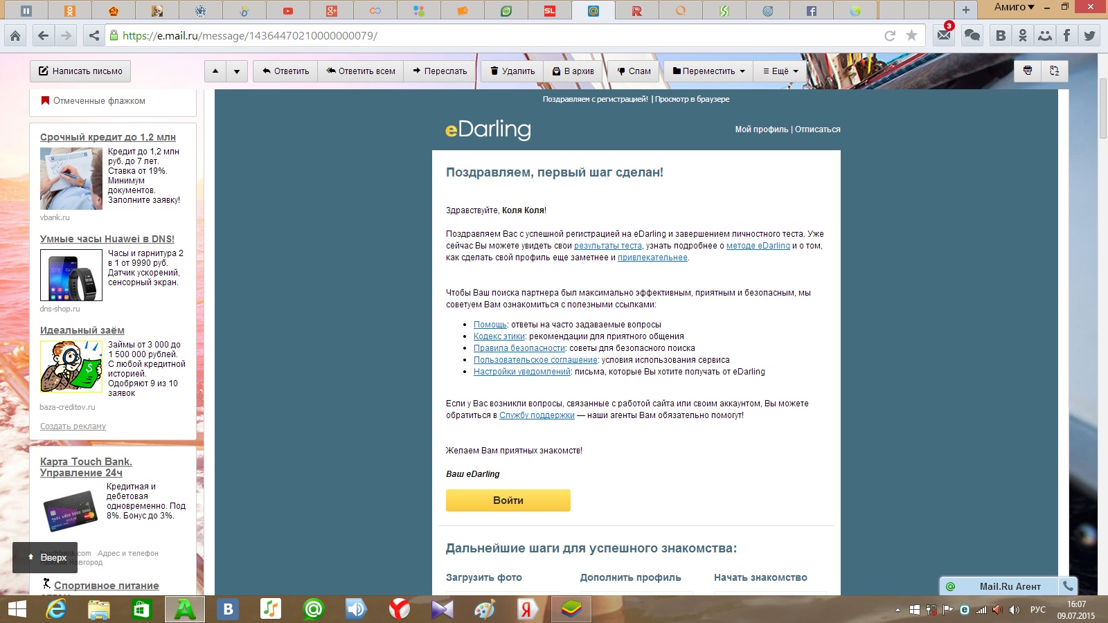
Task: Open the Odnoklassniki icon in browser toolbar
Action: click(x=1022, y=35)
